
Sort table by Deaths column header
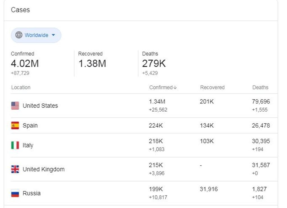coord(260,87)
